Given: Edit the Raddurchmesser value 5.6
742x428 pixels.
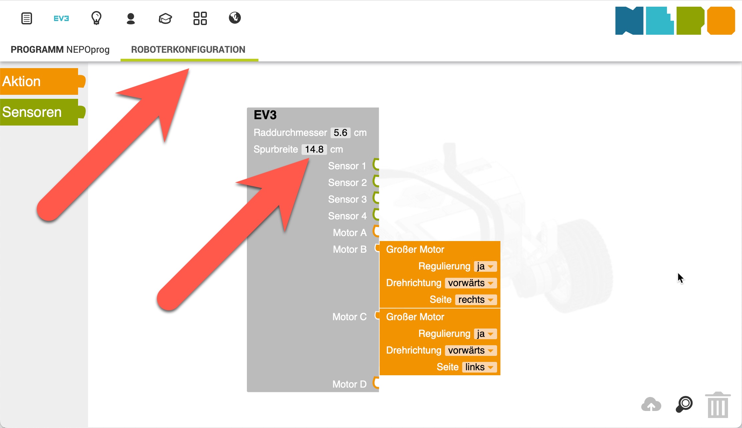Looking at the screenshot, I should [340, 133].
